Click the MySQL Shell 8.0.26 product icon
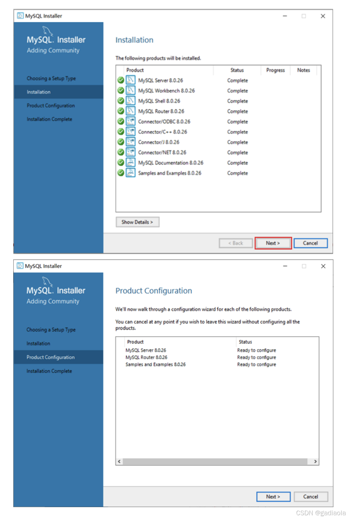 coord(130,101)
